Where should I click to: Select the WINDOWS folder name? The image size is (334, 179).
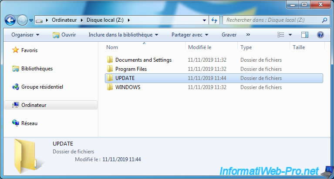pyautogui.click(x=128, y=87)
